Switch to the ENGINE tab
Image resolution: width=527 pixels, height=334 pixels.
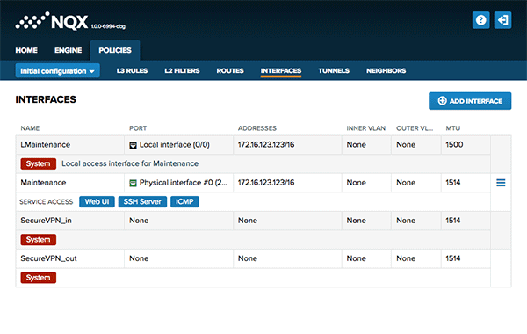pos(69,50)
